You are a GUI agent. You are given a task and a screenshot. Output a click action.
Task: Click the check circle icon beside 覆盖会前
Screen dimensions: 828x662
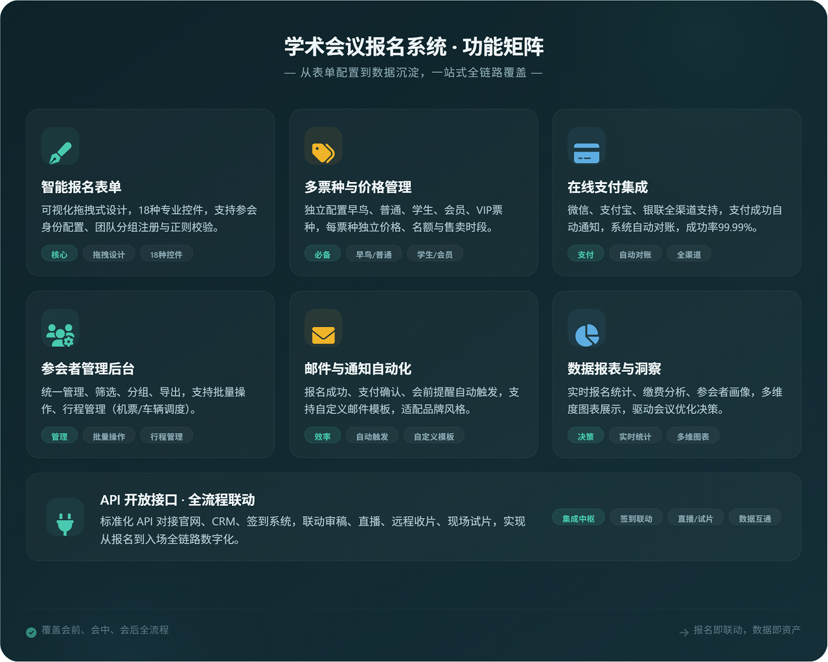click(31, 632)
